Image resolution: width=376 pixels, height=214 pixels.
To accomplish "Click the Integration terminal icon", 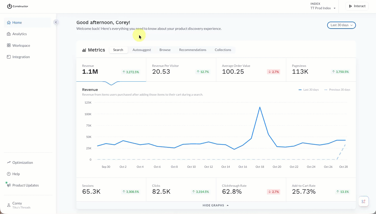I will [9, 57].
